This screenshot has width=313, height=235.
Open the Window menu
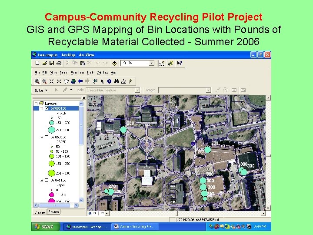point(103,73)
